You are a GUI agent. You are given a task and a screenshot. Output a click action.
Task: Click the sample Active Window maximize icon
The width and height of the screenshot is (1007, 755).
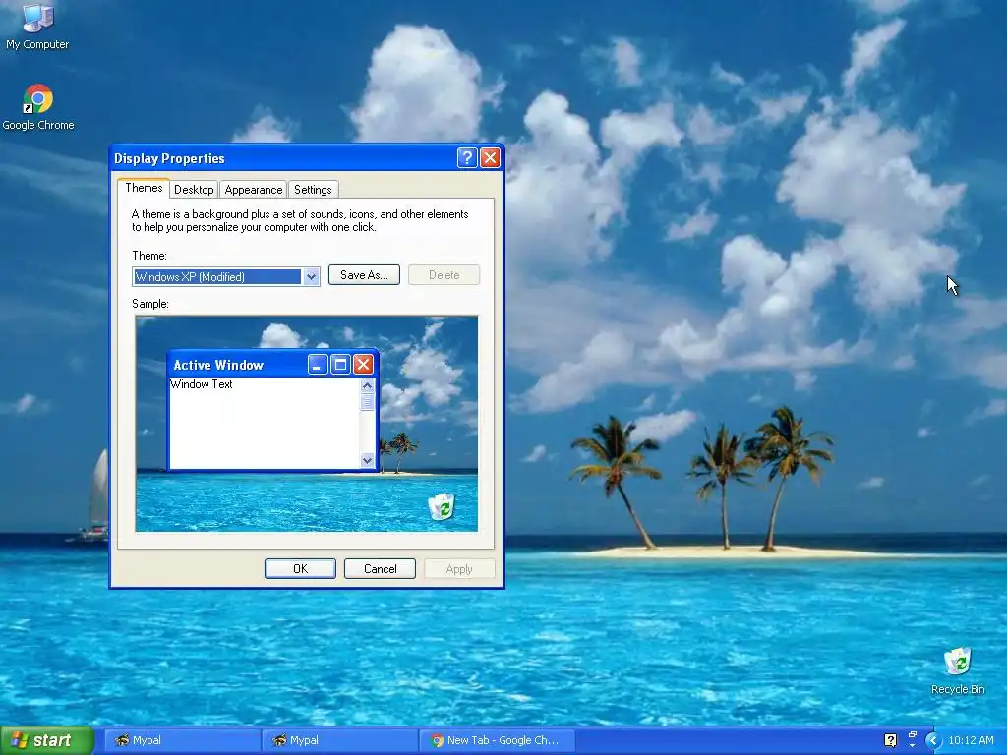click(x=340, y=365)
